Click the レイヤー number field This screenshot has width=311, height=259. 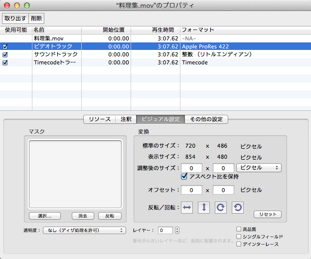(x=165, y=231)
